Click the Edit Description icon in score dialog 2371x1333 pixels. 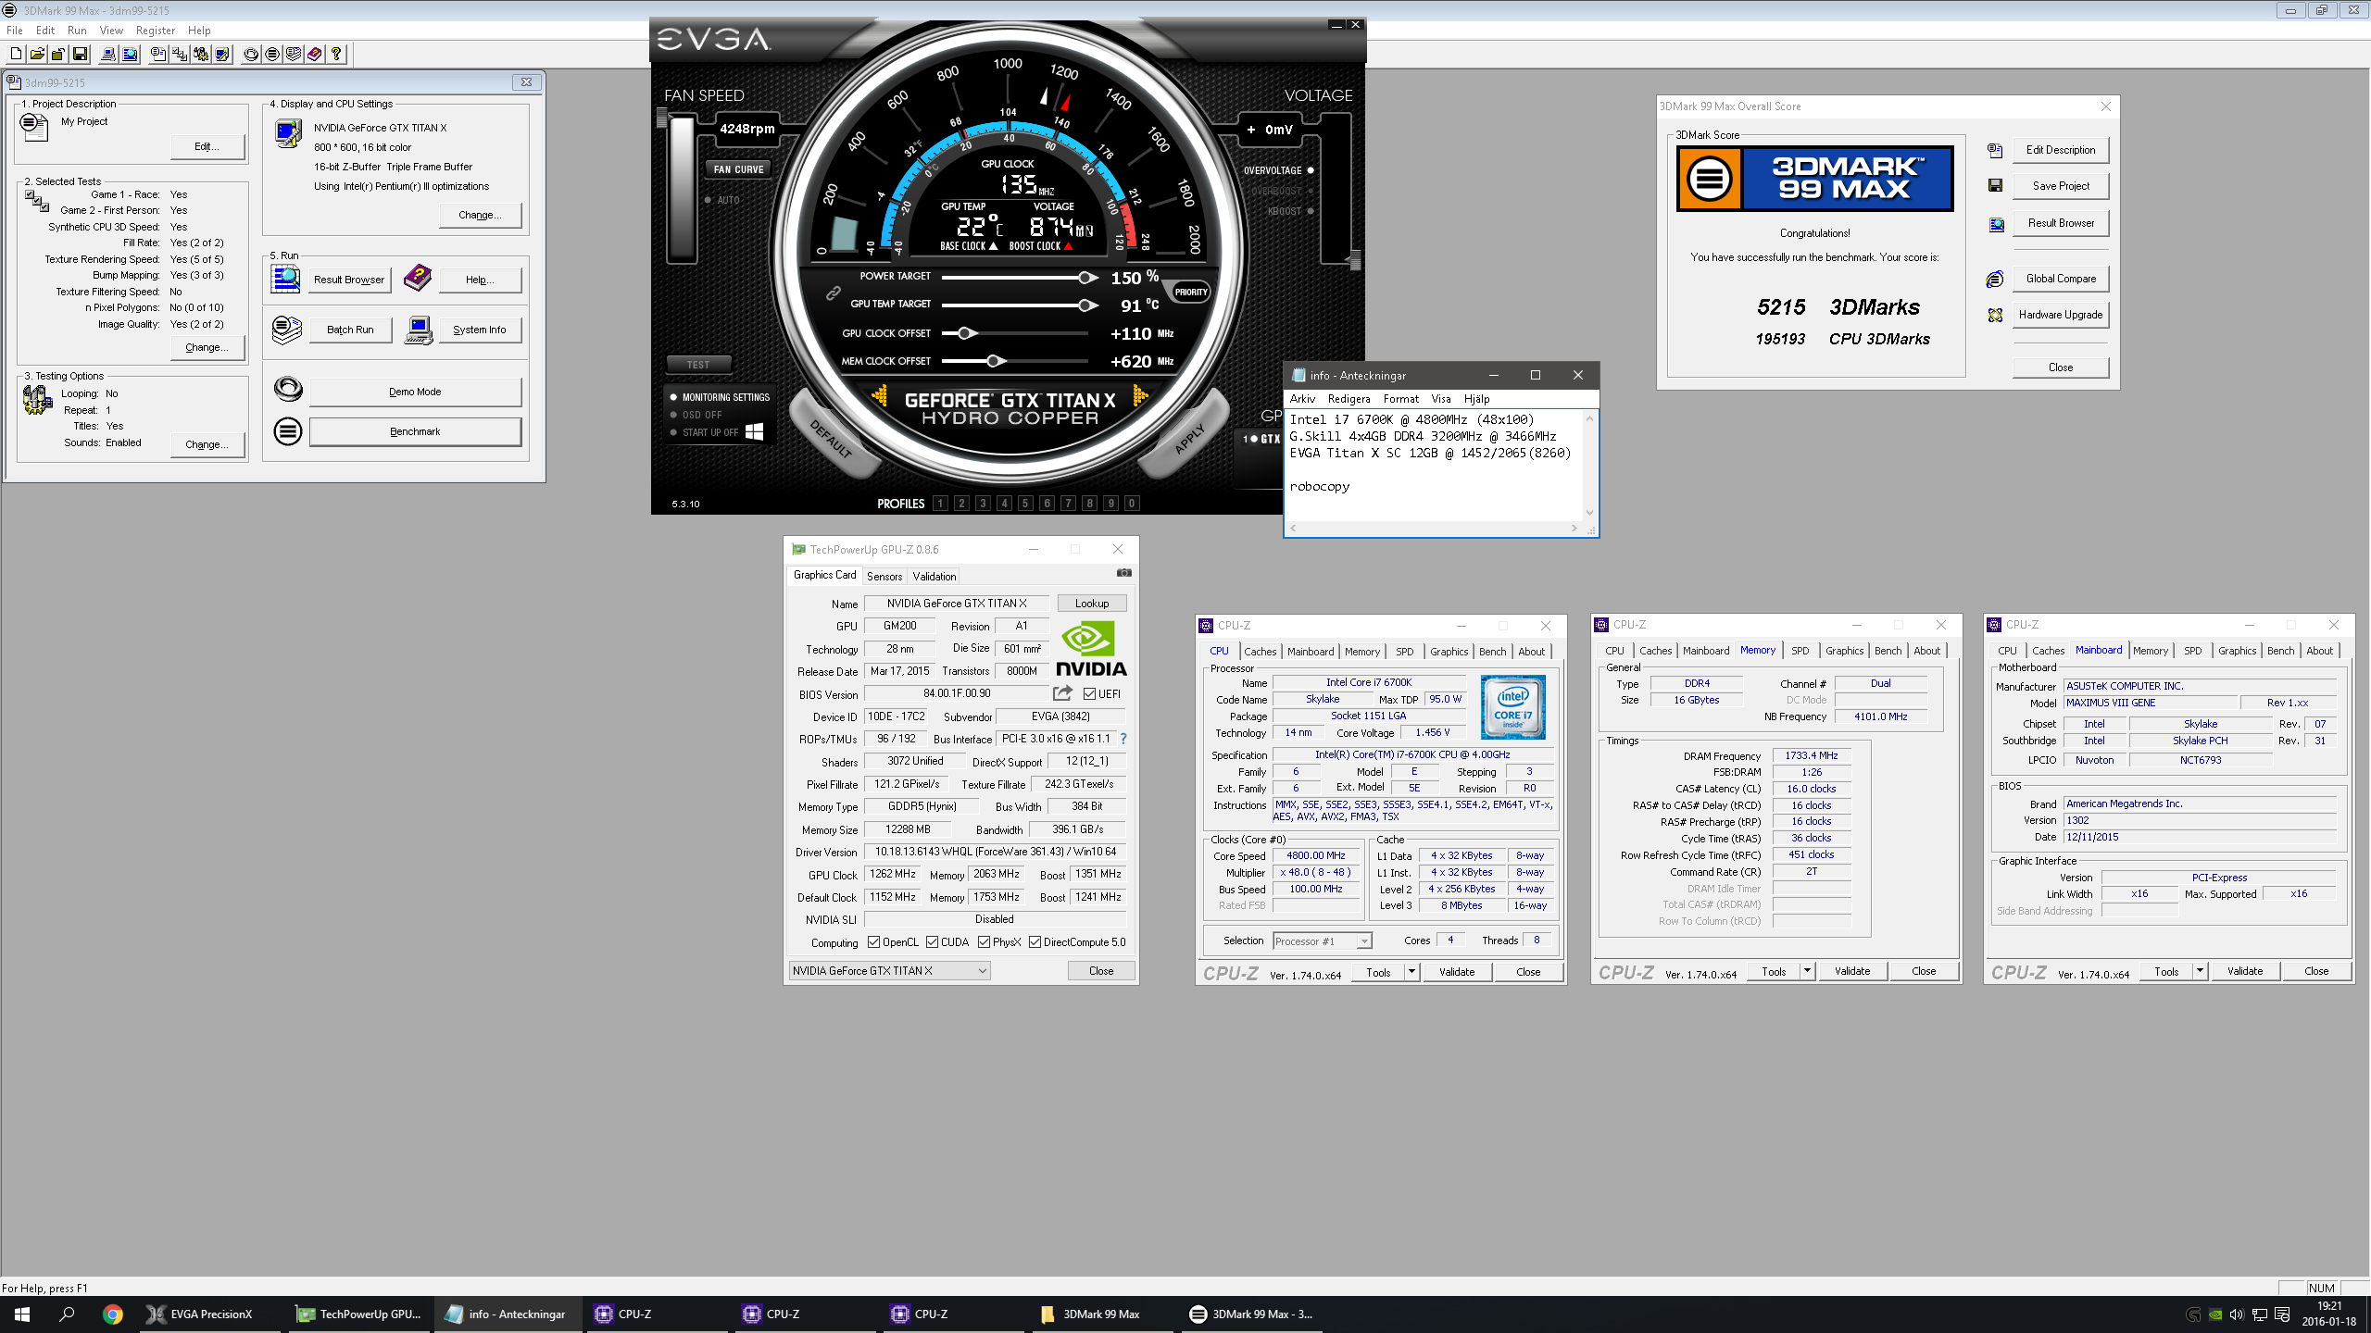(1995, 150)
